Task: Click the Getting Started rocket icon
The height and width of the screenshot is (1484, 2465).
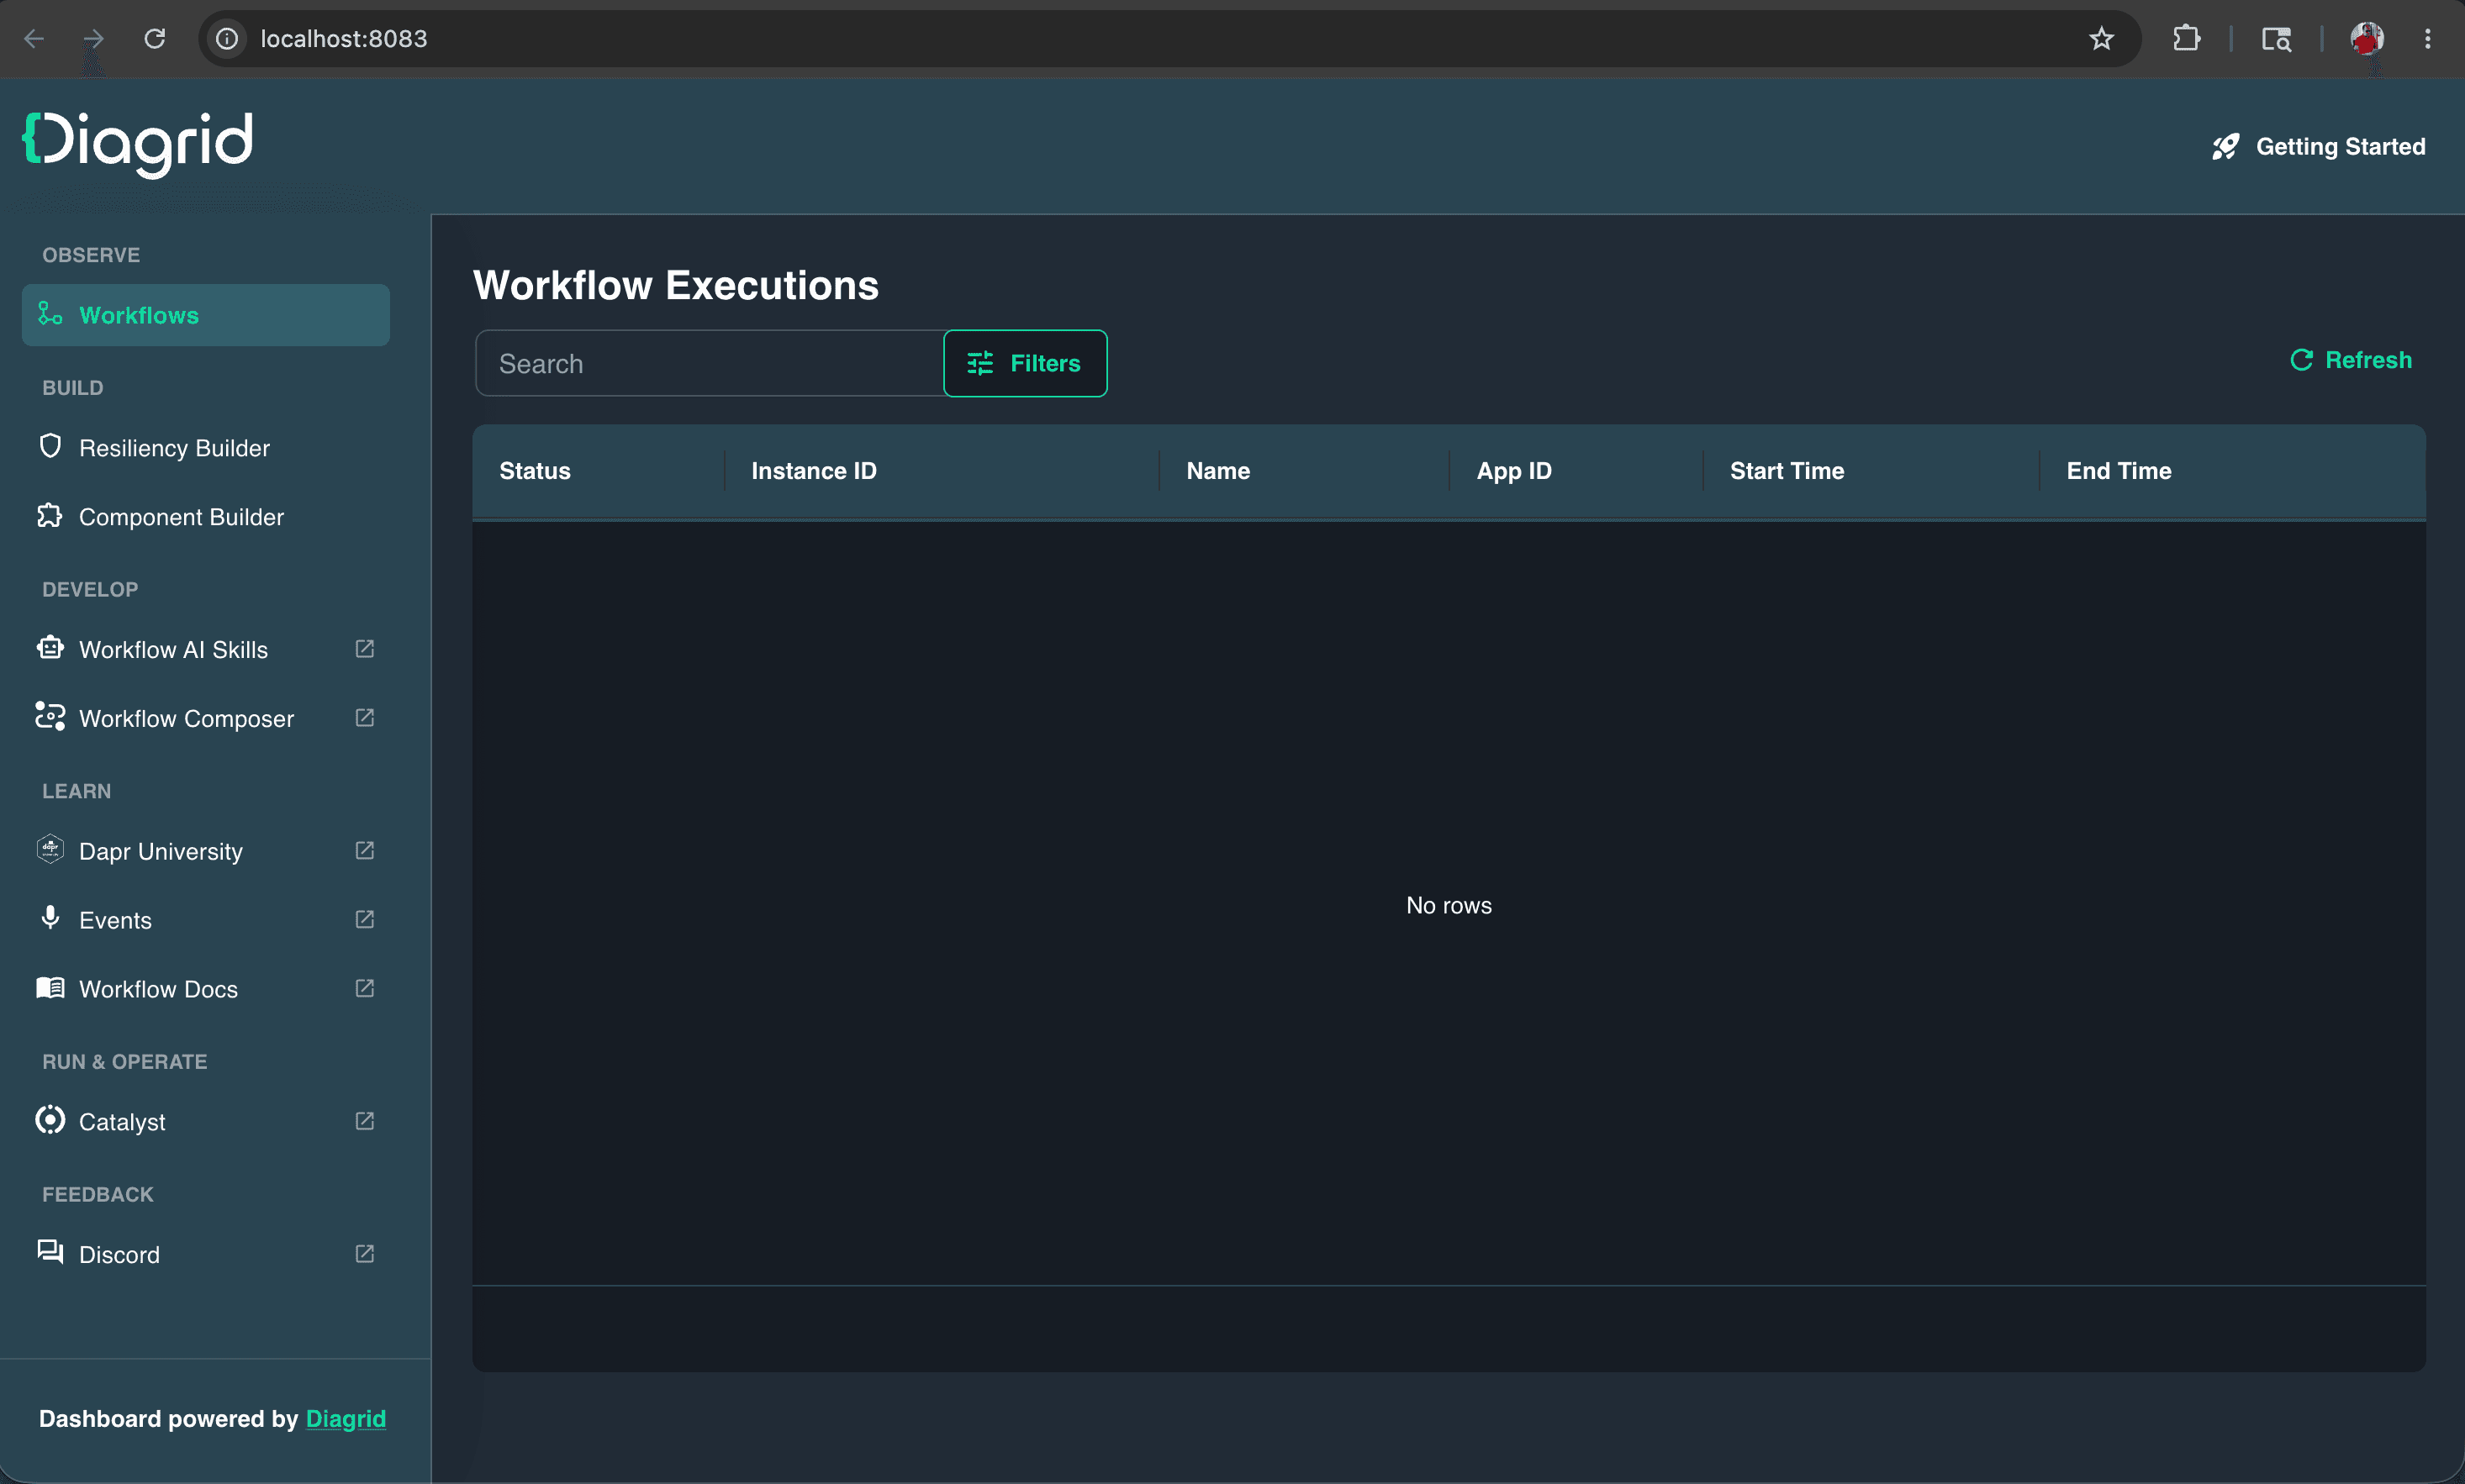Action: (x=2226, y=147)
